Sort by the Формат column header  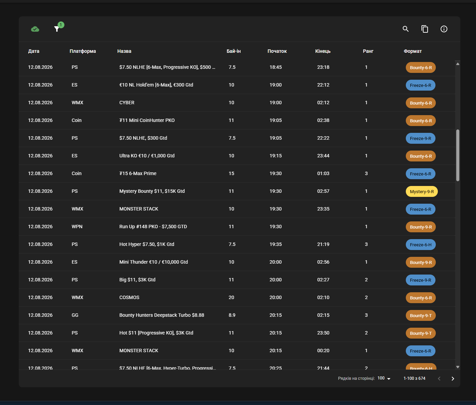coord(413,51)
